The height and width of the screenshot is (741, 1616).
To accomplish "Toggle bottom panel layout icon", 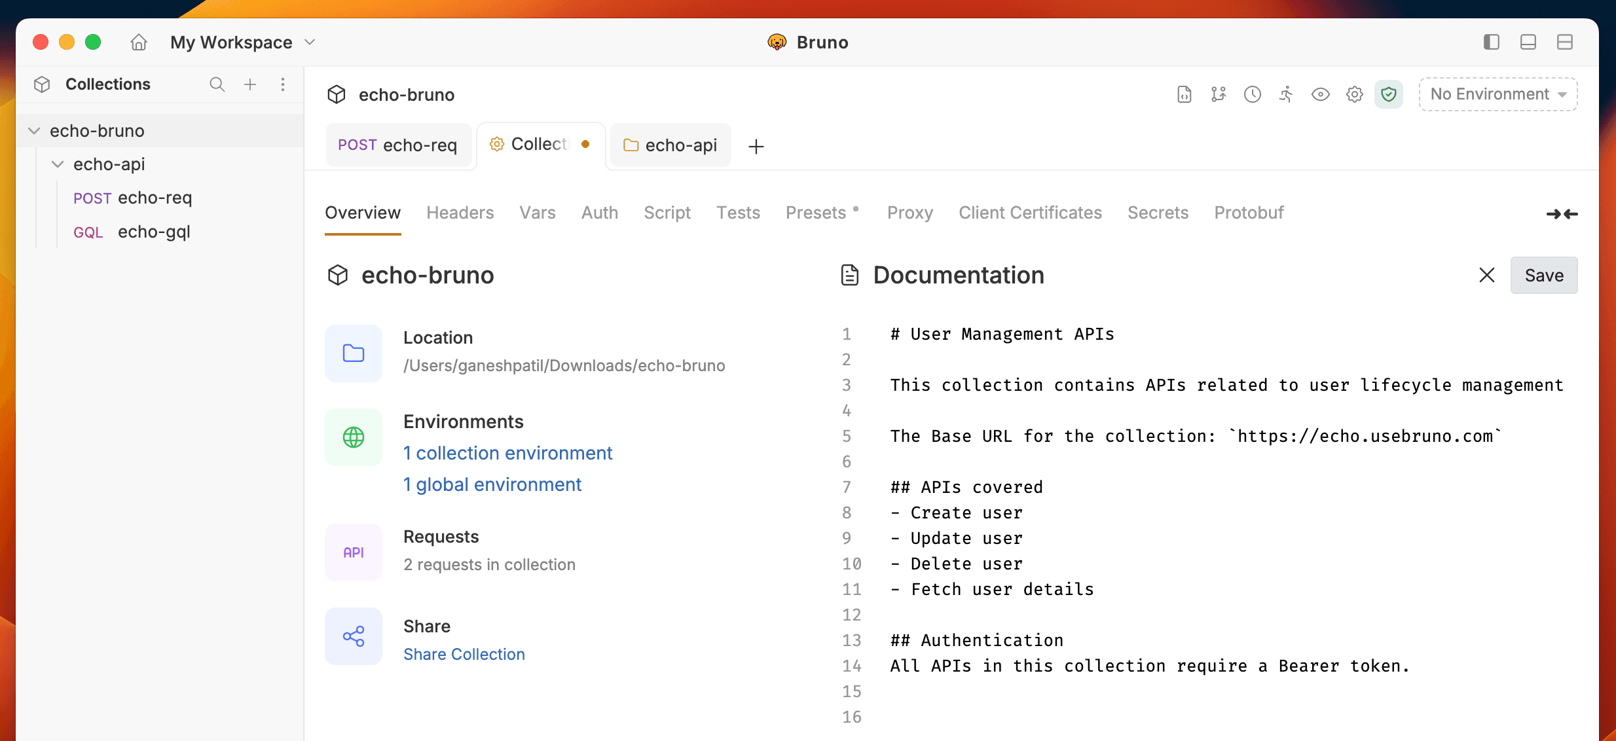I will point(1528,43).
